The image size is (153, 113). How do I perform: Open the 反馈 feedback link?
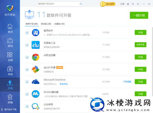[122, 4]
